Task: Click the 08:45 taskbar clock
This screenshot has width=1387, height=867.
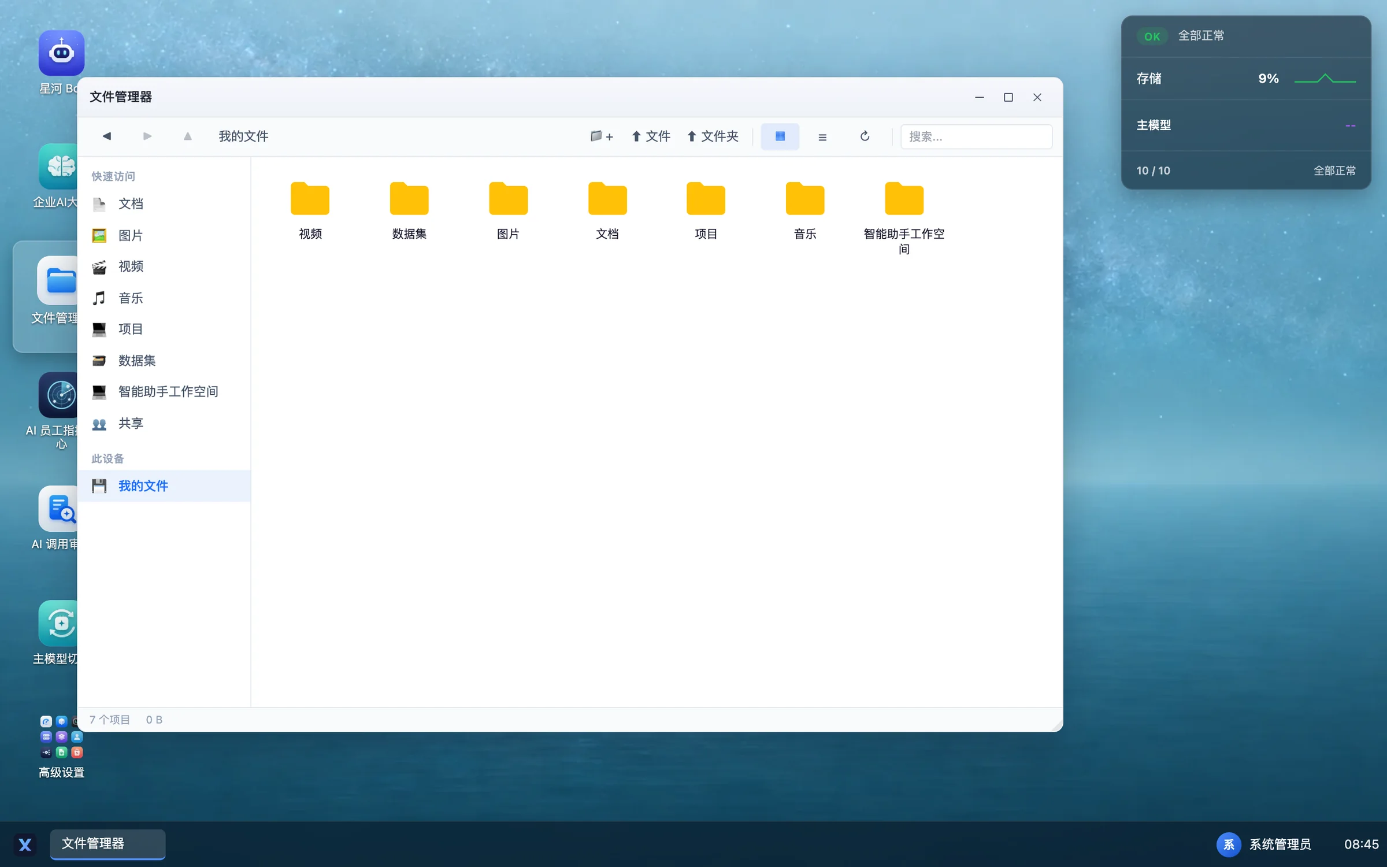Action: (1361, 844)
